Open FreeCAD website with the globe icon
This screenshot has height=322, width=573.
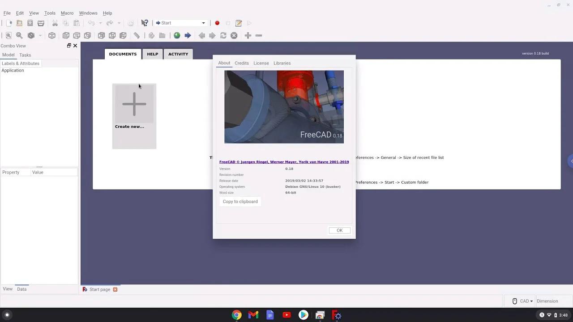coord(176,35)
